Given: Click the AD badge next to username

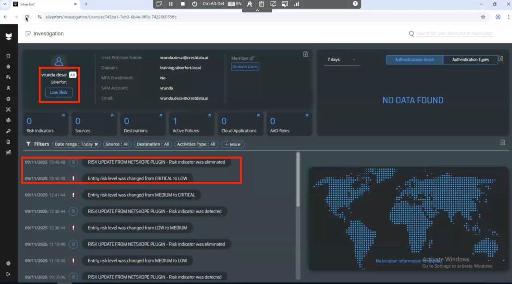Looking at the screenshot, I should pyautogui.click(x=73, y=75).
